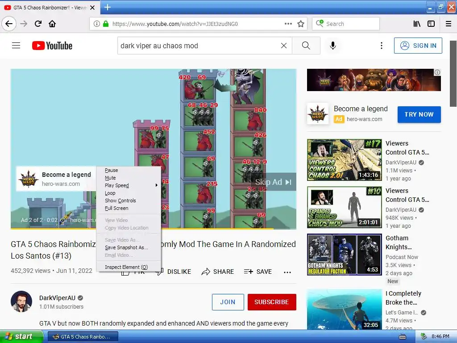The height and width of the screenshot is (343, 457).
Task: Close the GTA 5 Chaos Rainbomizer tab
Action: tap(92, 8)
